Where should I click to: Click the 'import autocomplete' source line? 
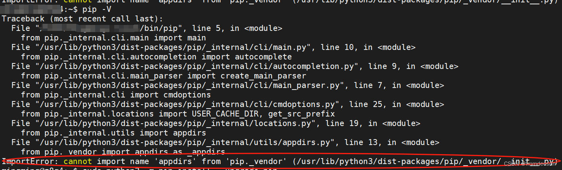156,57
